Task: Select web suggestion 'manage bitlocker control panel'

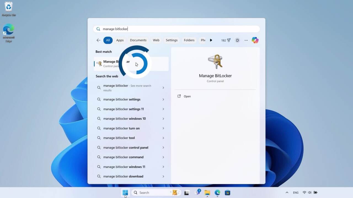Action: 131,147
